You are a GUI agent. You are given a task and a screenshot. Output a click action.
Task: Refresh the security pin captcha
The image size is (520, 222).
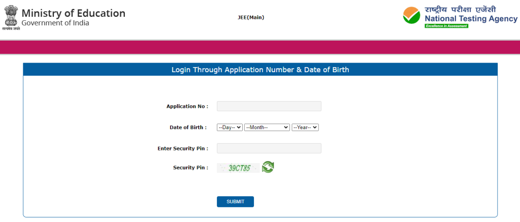[268, 167]
